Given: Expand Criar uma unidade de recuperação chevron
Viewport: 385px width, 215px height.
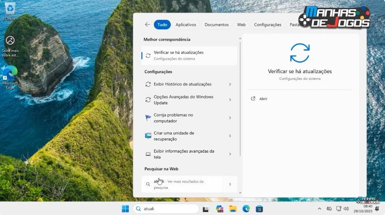Looking at the screenshot, I should [230, 136].
